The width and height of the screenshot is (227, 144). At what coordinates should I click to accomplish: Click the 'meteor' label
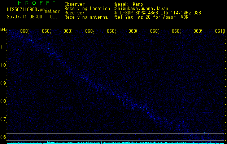(52, 11)
